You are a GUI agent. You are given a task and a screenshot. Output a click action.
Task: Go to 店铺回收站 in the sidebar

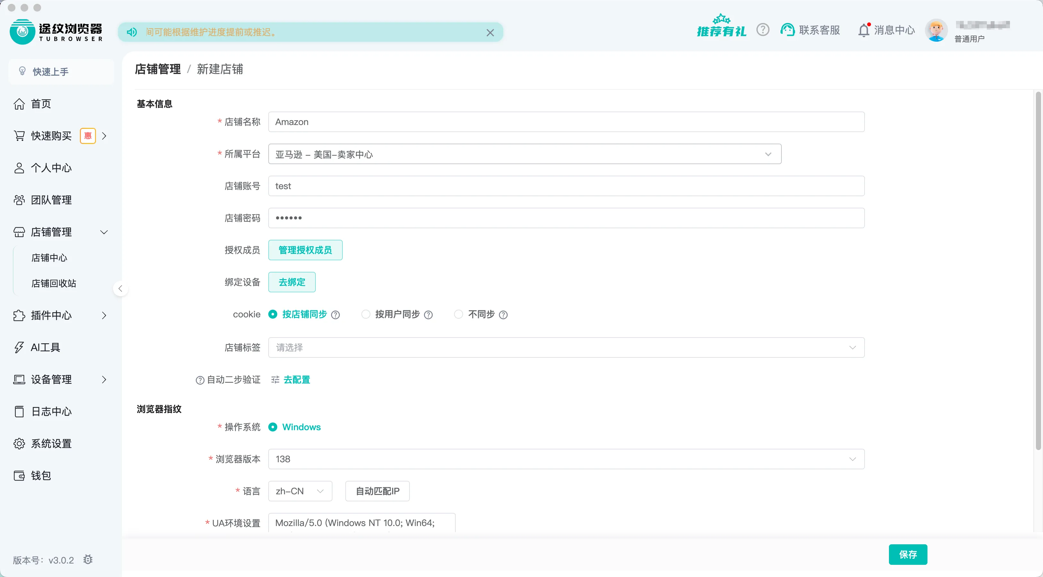[x=54, y=283]
